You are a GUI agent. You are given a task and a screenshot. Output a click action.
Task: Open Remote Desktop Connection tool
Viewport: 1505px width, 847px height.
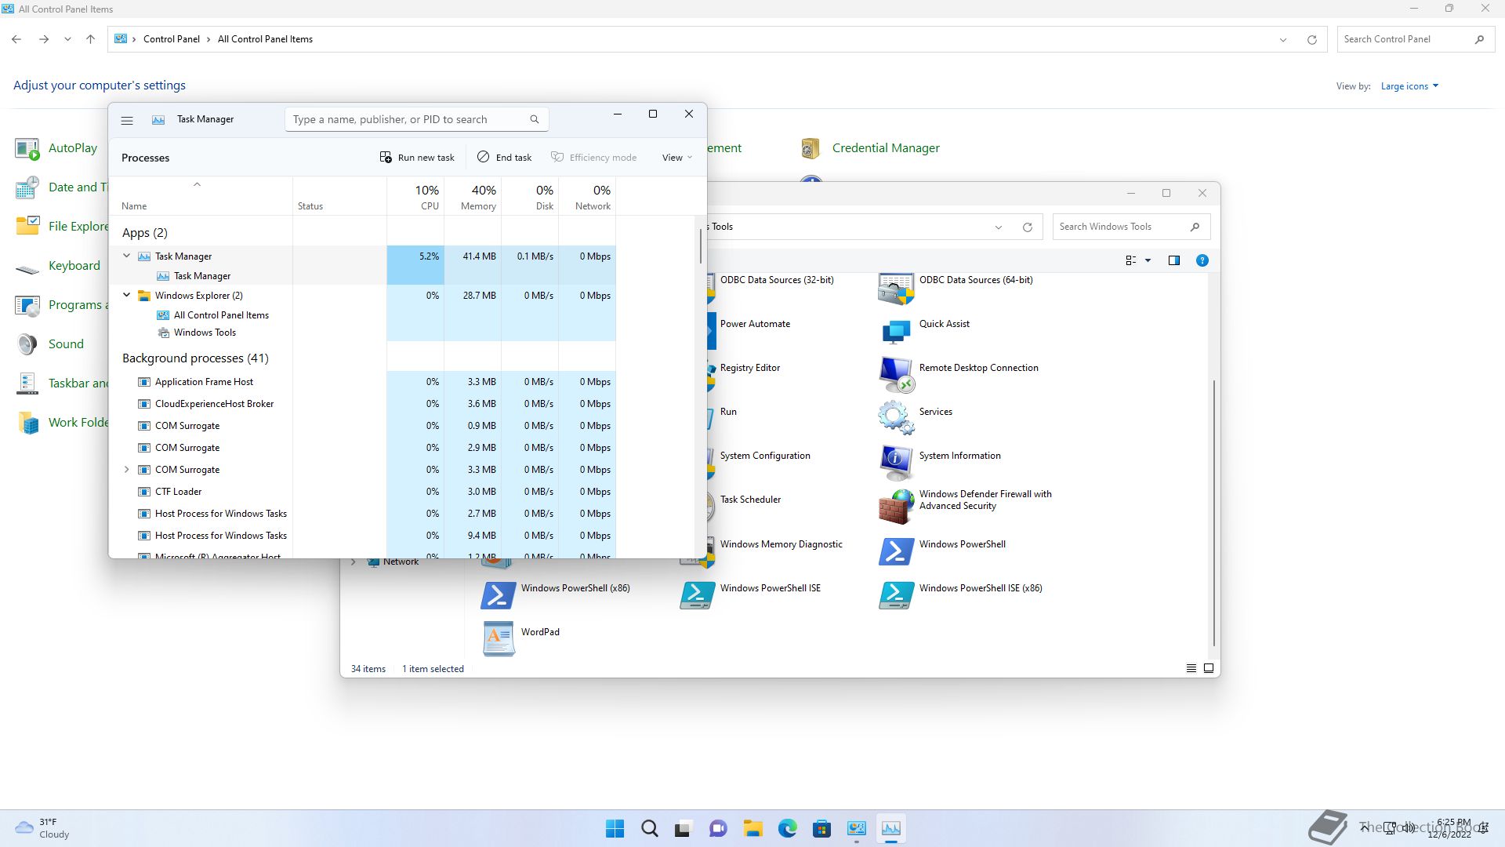959,376
